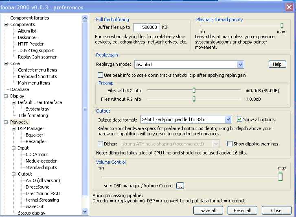Enable Show clipping warnings
Screen dimensions: 296x217
tap(230, 144)
